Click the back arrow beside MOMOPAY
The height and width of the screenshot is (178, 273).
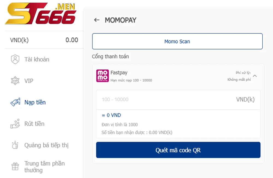(x=97, y=20)
